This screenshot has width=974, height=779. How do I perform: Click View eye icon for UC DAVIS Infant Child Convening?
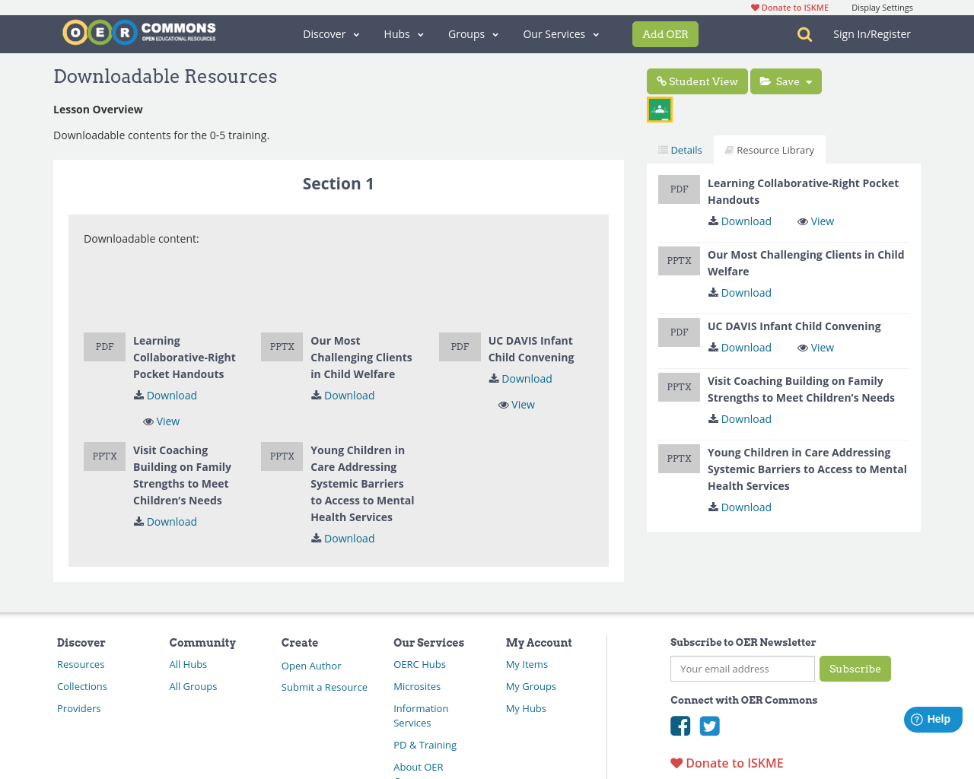[502, 404]
